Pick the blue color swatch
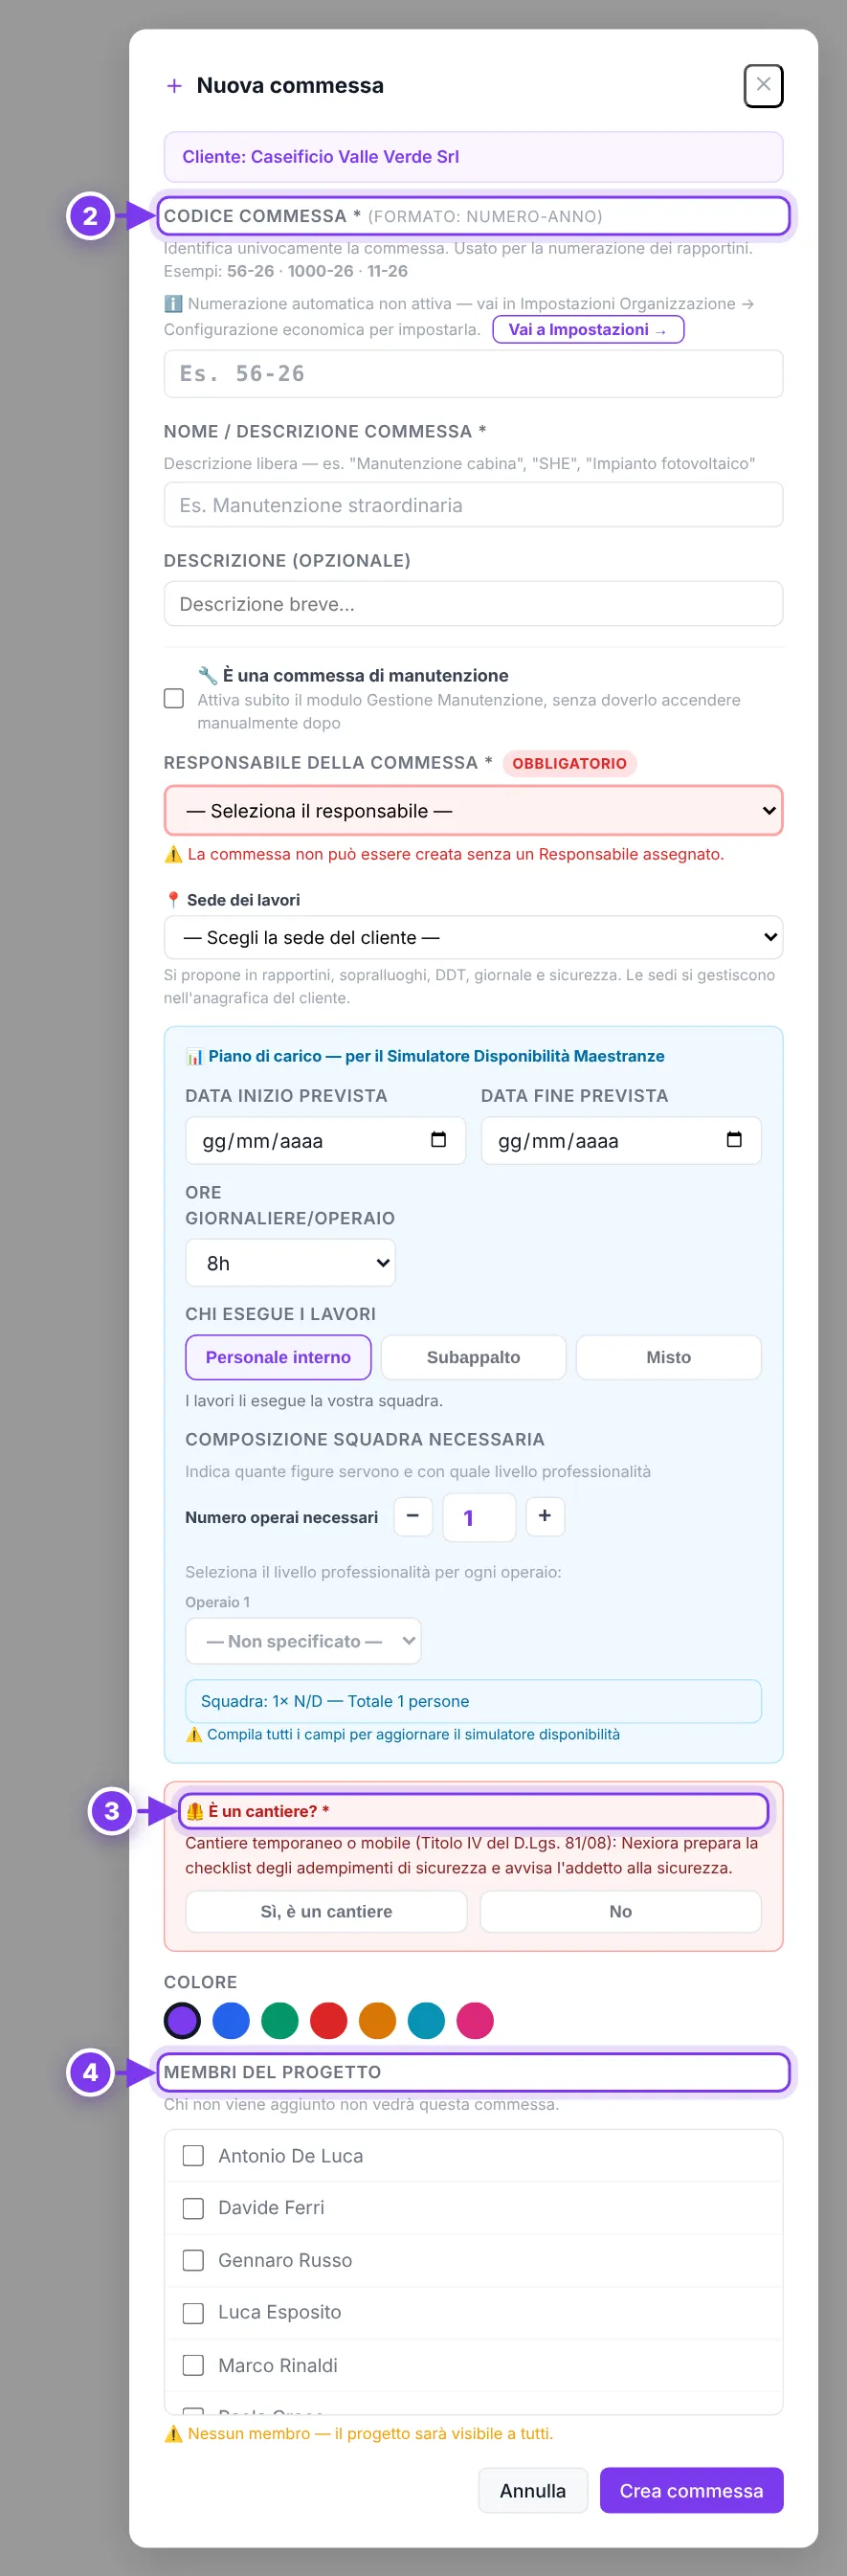Viewport: 847px width, 2576px height. click(231, 2020)
